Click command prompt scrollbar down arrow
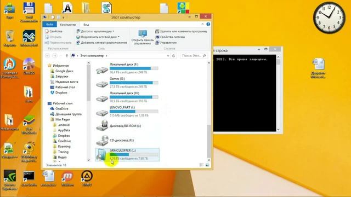 click(278, 130)
